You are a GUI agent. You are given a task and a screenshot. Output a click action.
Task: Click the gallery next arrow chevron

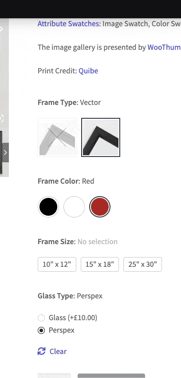pos(5,153)
